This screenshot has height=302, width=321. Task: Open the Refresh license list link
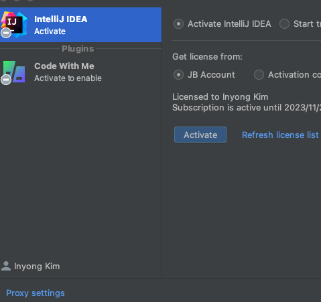tap(280, 135)
